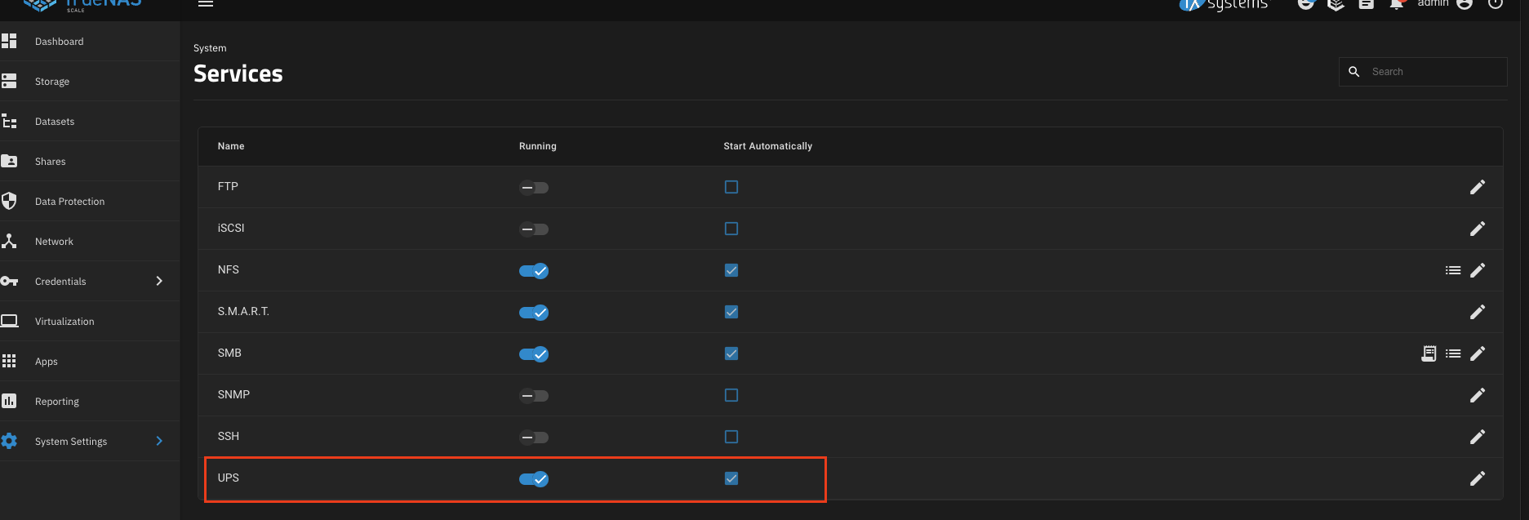
Task: Toggle the sidebar with the hamburger menu
Action: 206,3
